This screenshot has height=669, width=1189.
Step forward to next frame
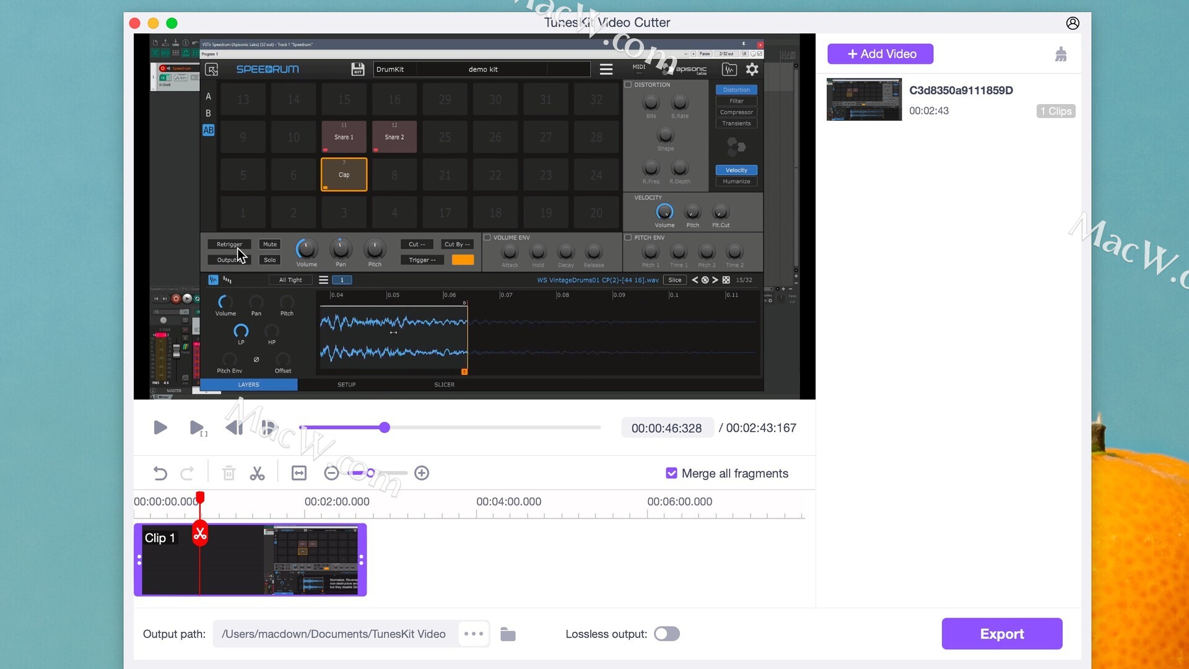click(x=269, y=427)
